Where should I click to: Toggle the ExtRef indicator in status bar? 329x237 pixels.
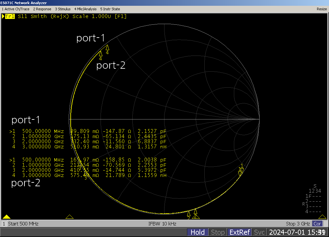click(239, 232)
